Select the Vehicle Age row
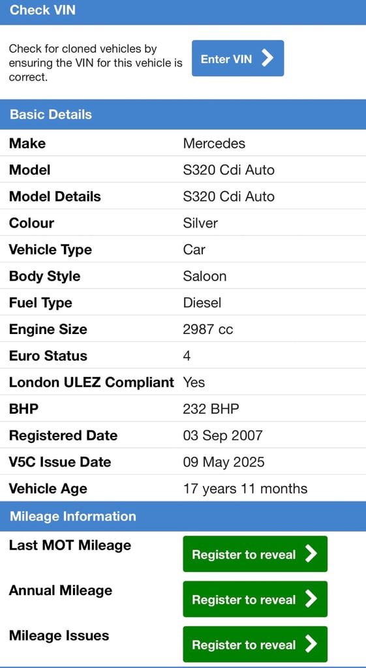 tap(183, 488)
